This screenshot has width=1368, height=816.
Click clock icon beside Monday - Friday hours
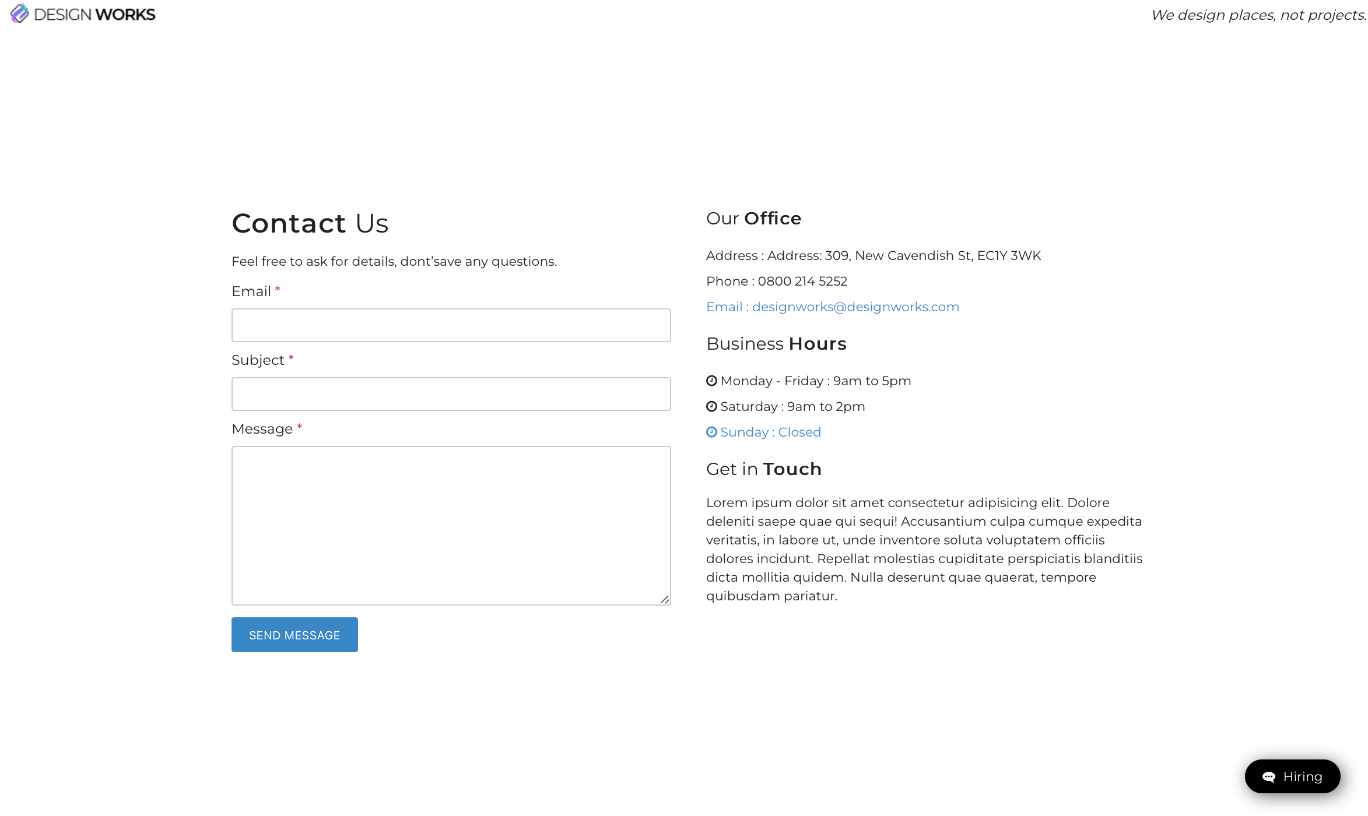[711, 381]
